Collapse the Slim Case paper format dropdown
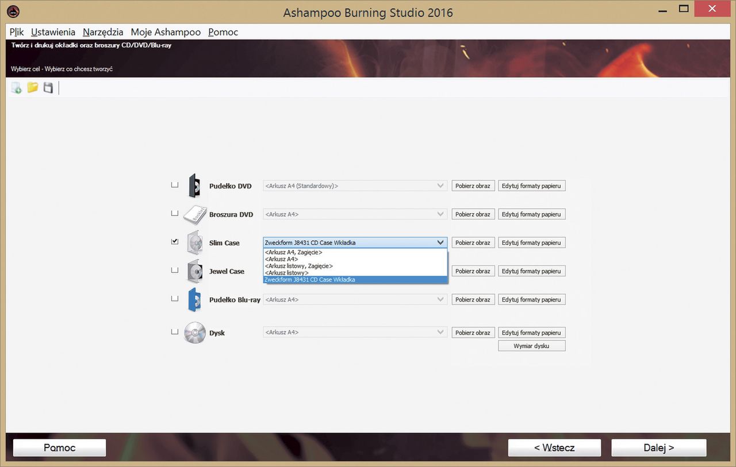Viewport: 736px width, 467px height. [x=355, y=242]
